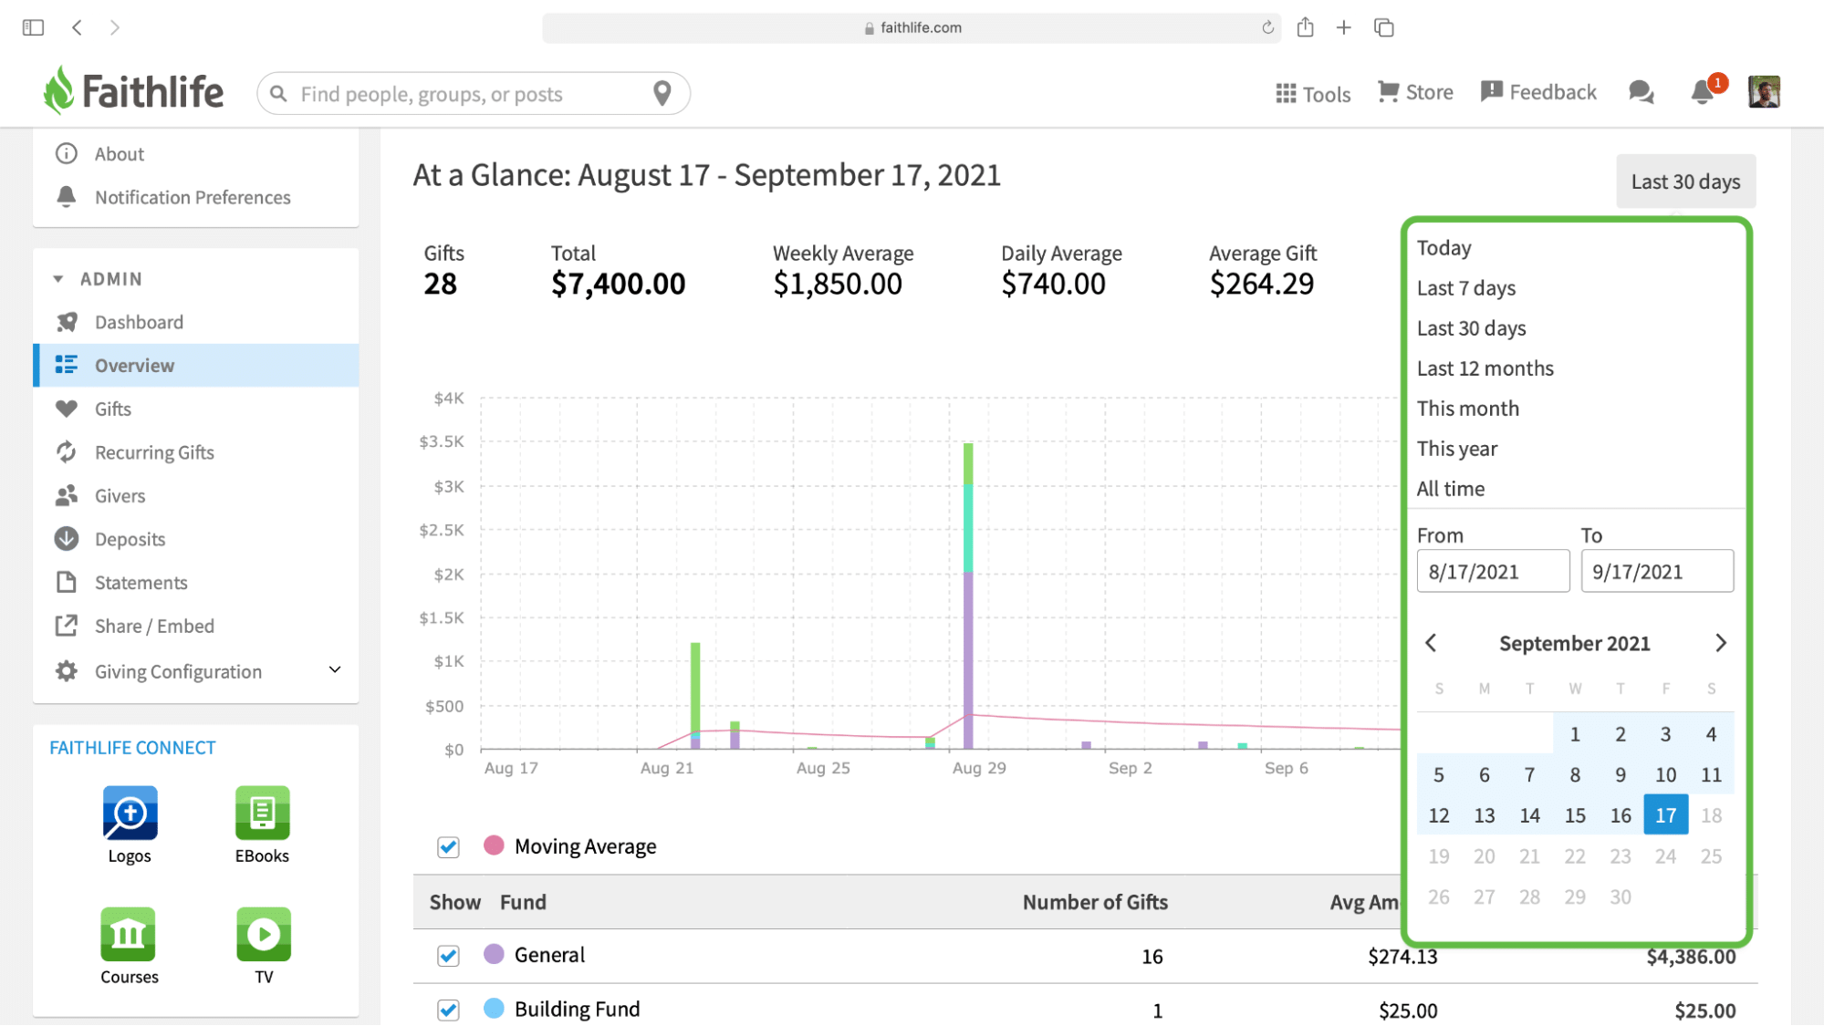Click the FAITHLIFE CONNECT heading link
The image size is (1824, 1026).
[x=132, y=748]
